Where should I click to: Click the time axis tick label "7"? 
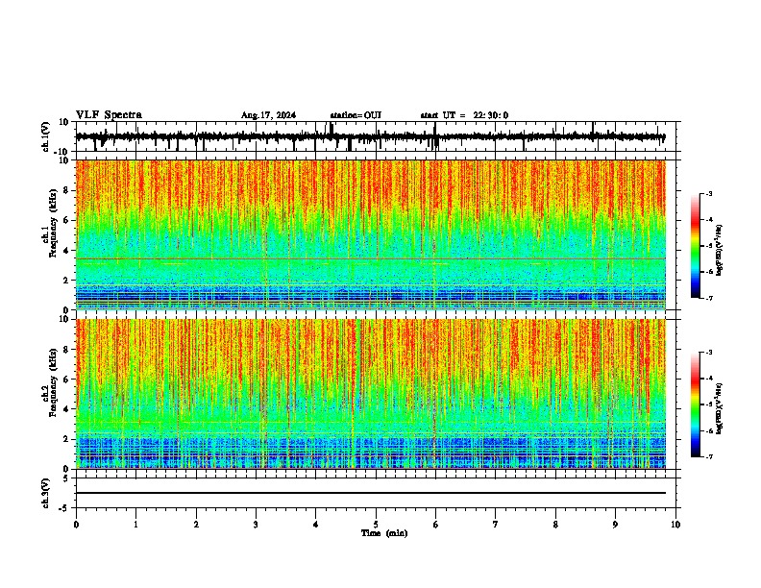(496, 525)
